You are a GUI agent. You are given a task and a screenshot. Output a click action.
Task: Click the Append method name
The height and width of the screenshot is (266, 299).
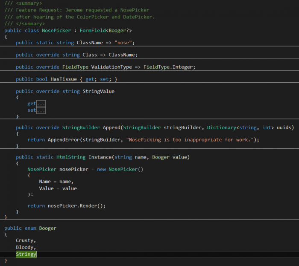111,127
